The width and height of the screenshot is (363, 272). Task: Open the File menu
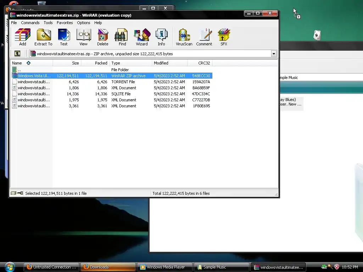pyautogui.click(x=14, y=23)
